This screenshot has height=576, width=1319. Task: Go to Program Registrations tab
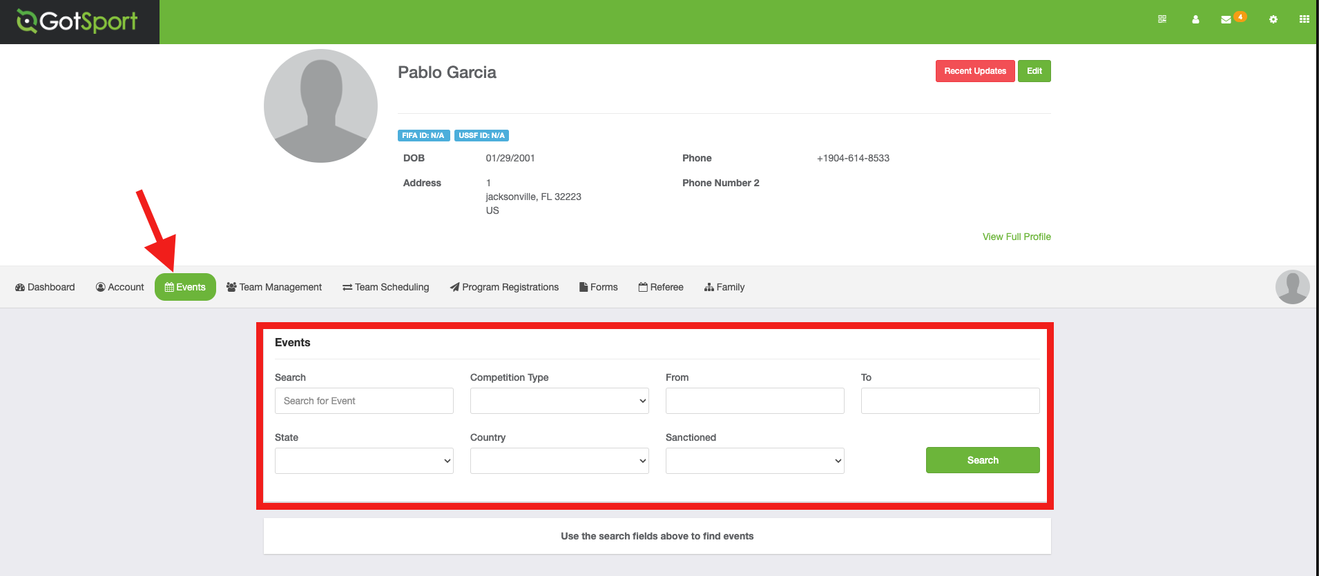(504, 287)
